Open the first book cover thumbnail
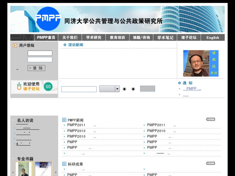 coord(24,169)
